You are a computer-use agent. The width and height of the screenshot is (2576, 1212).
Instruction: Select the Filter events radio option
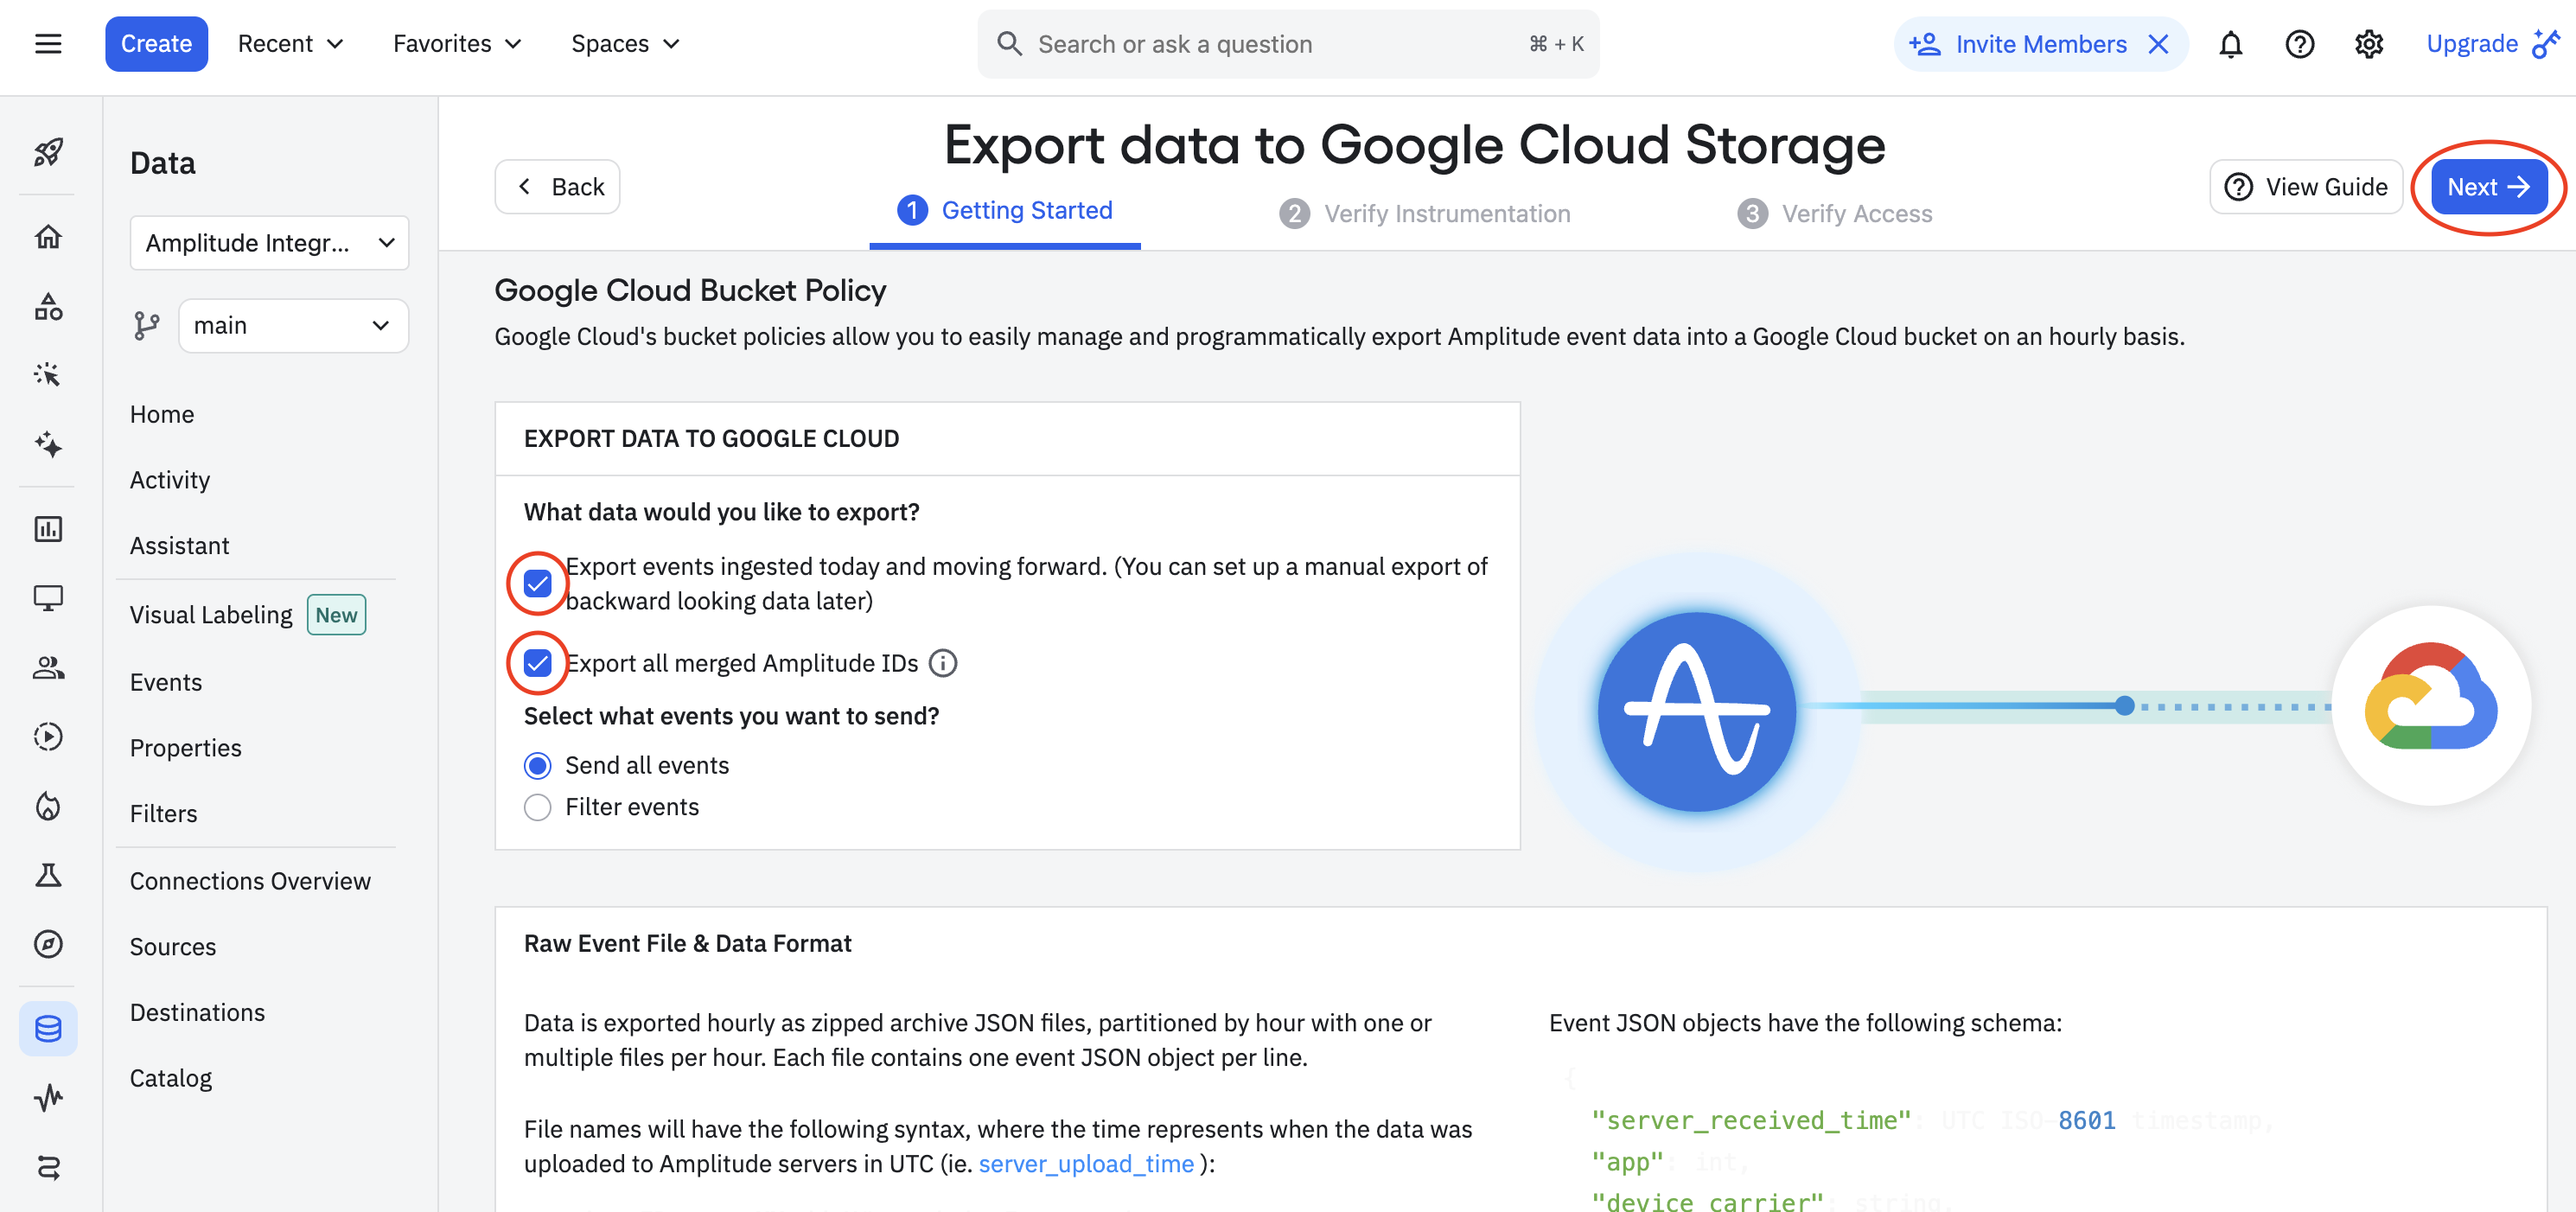point(537,807)
